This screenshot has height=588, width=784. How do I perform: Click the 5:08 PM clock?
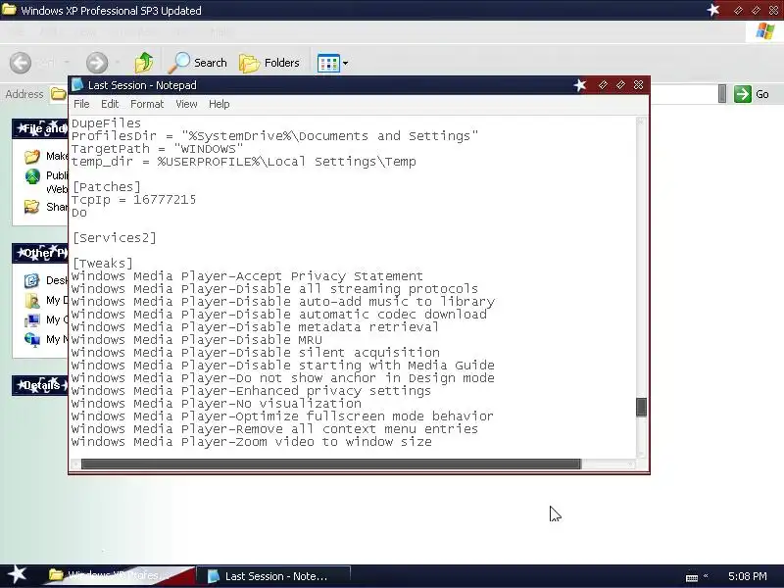pyautogui.click(x=748, y=576)
